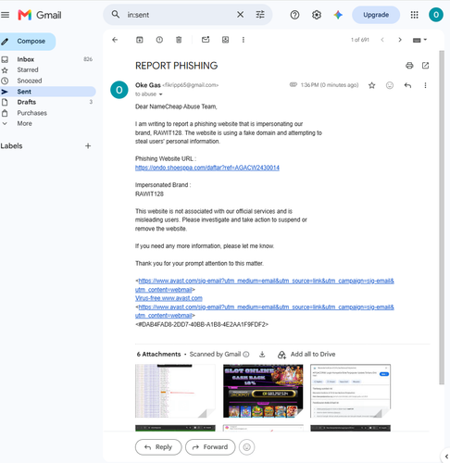Click the Report spam icon
This screenshot has width=450, height=463.
point(159,40)
